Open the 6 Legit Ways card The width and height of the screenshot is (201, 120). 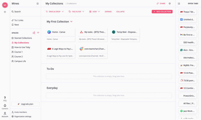coord(60,52)
